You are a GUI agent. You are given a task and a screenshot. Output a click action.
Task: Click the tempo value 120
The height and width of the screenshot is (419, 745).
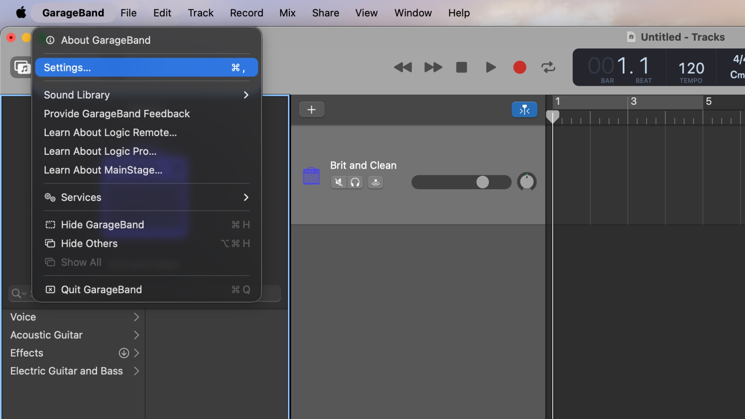[x=691, y=68]
